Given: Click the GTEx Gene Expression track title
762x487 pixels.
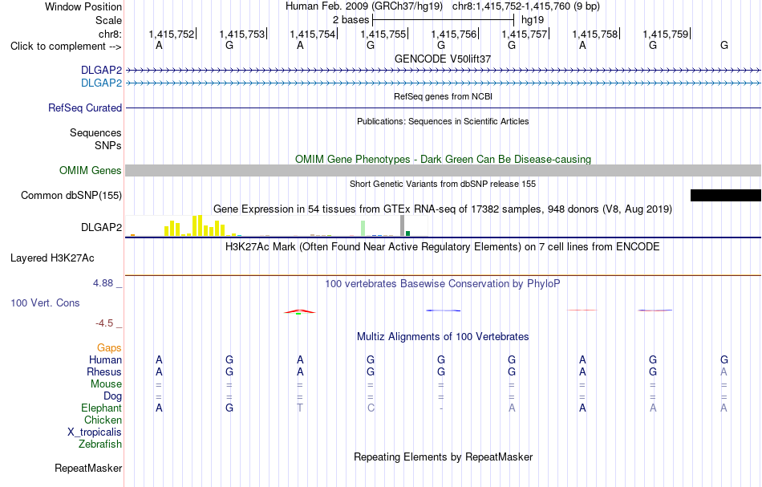Looking at the screenshot, I should tap(443, 209).
